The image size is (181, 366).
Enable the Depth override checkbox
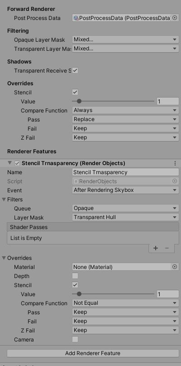(x=75, y=276)
